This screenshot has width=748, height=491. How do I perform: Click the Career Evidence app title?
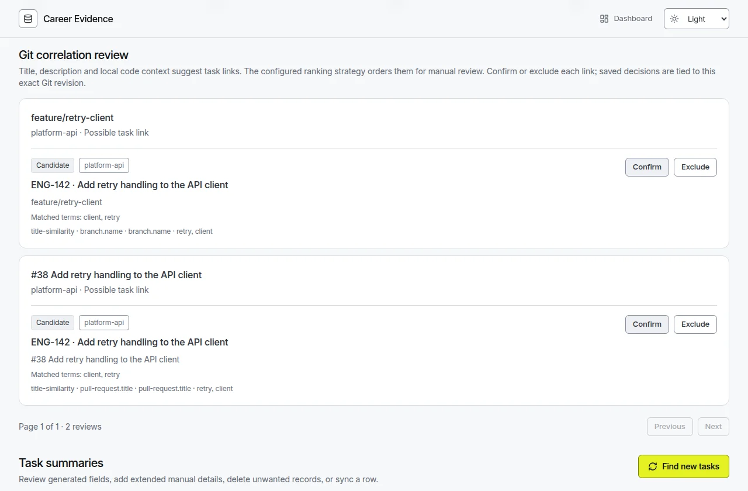[78, 19]
